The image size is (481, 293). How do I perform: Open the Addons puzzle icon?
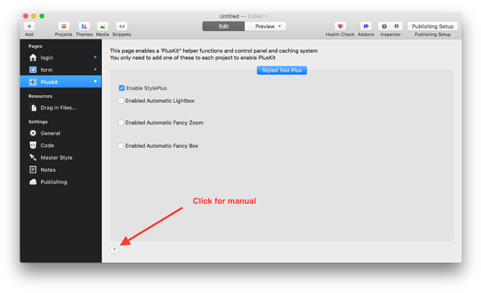(366, 26)
